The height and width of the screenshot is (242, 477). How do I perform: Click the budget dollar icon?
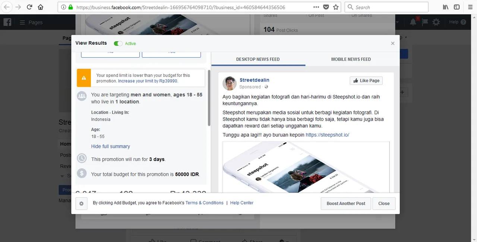pos(82,173)
